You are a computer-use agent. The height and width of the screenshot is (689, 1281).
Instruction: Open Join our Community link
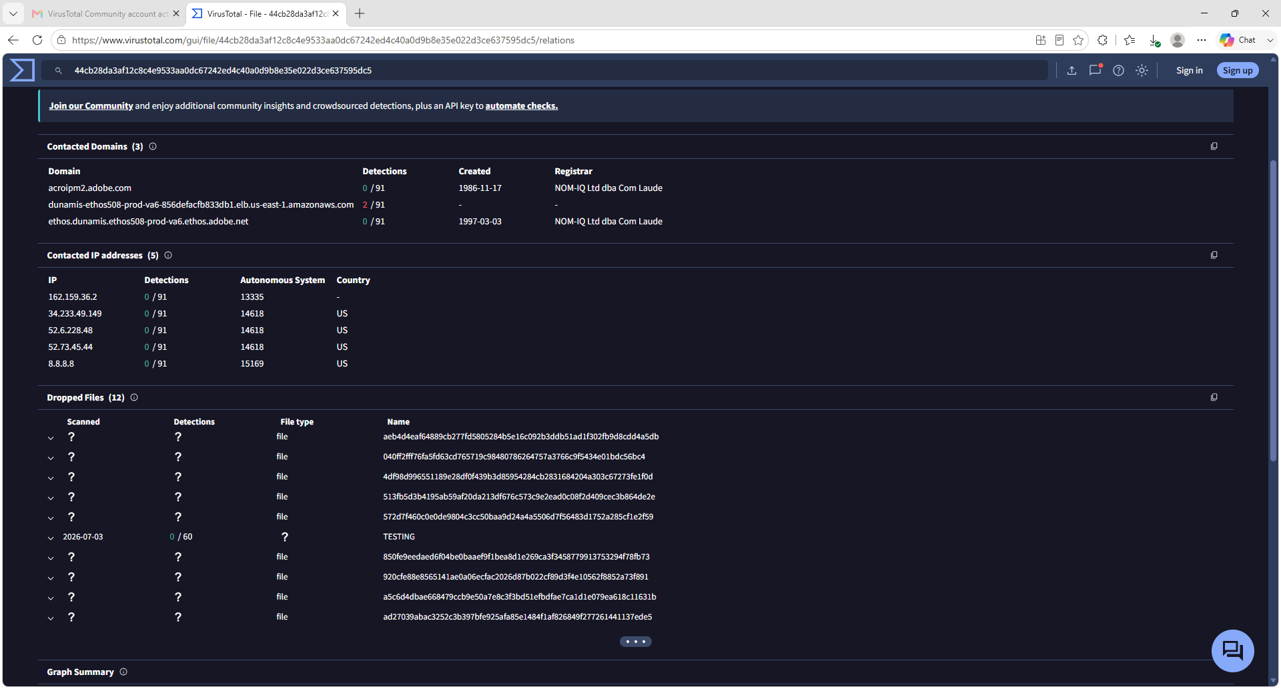click(91, 105)
